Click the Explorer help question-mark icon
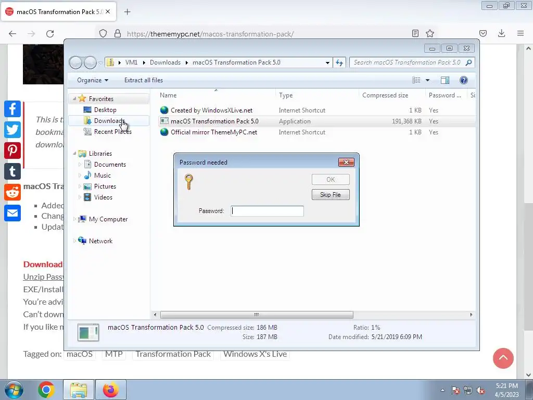 tap(464, 80)
